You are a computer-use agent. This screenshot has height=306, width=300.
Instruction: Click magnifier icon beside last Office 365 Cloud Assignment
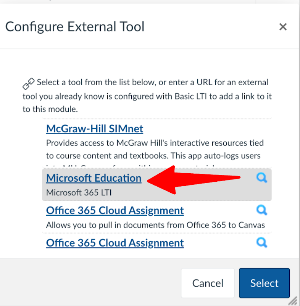(x=261, y=243)
